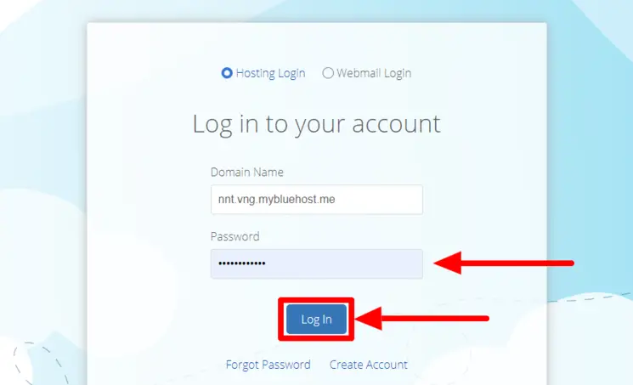
Task: Click the 'Log in to your account' heading
Action: [316, 124]
